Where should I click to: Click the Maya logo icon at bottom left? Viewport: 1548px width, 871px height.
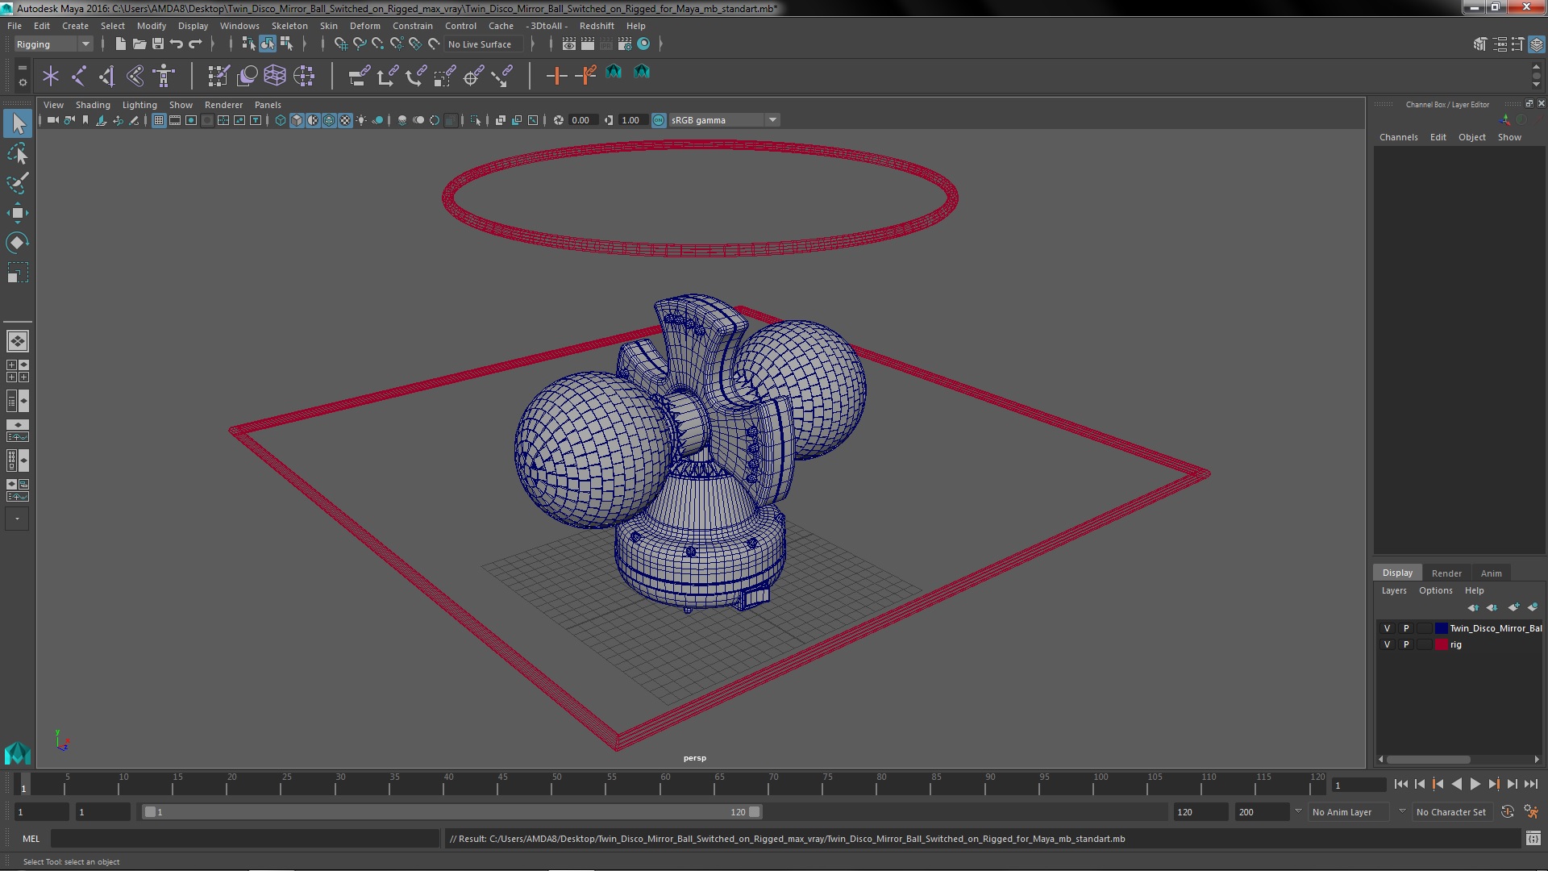(18, 753)
